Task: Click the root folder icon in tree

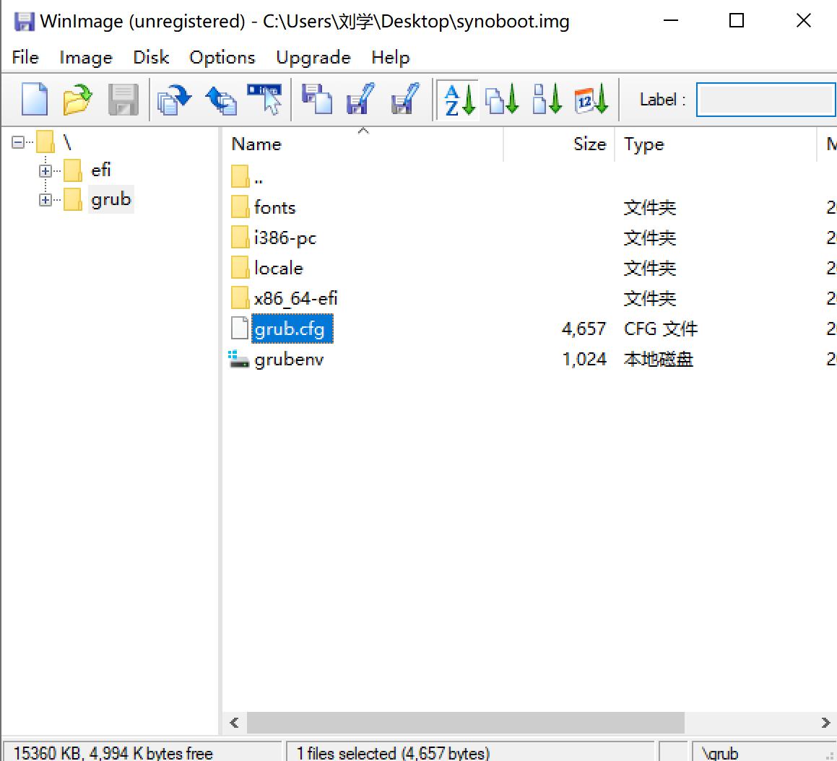Action: click(x=45, y=142)
